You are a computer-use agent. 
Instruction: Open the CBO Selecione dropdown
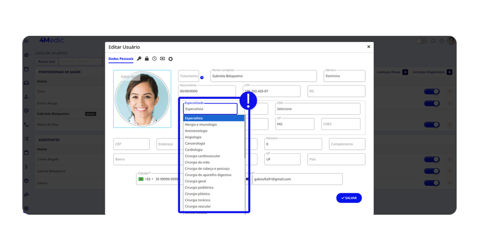pos(318,109)
